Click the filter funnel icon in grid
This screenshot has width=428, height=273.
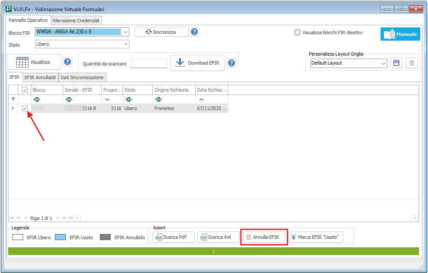(x=13, y=99)
